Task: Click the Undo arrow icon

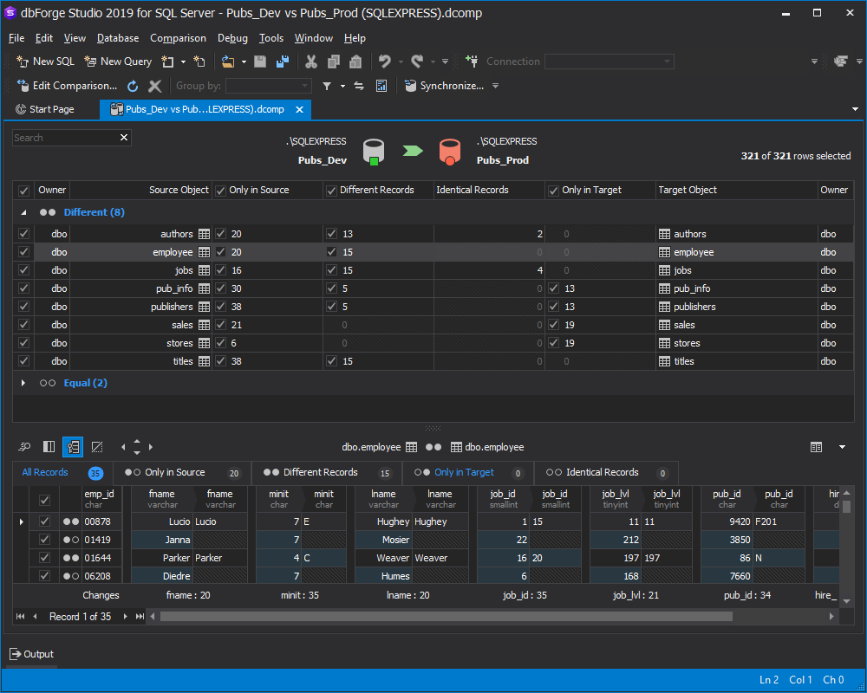Action: (384, 62)
